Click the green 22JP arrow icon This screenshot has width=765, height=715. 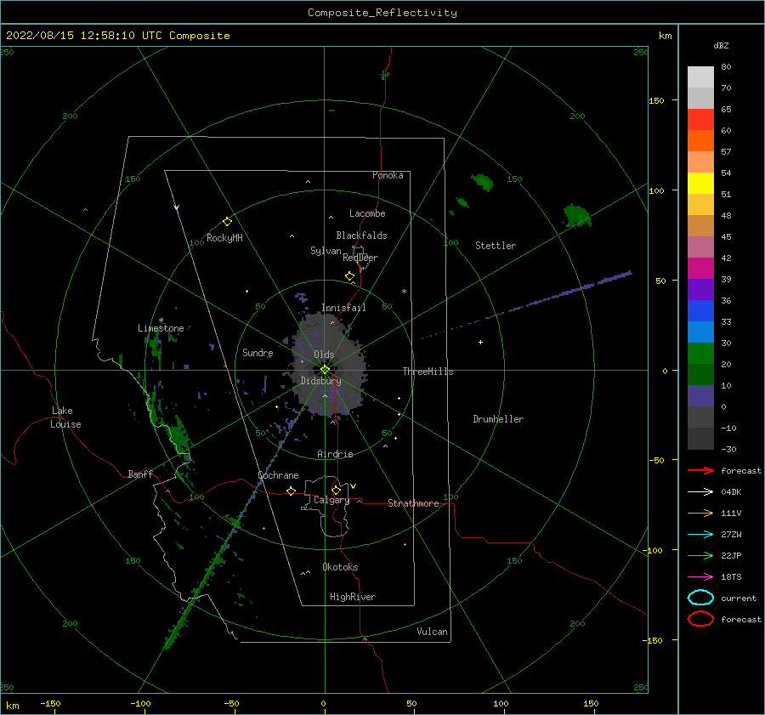(x=700, y=555)
